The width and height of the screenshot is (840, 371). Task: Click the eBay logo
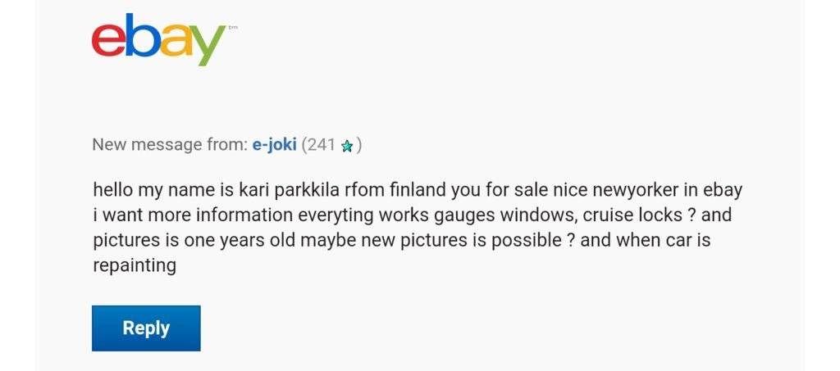coord(159,39)
